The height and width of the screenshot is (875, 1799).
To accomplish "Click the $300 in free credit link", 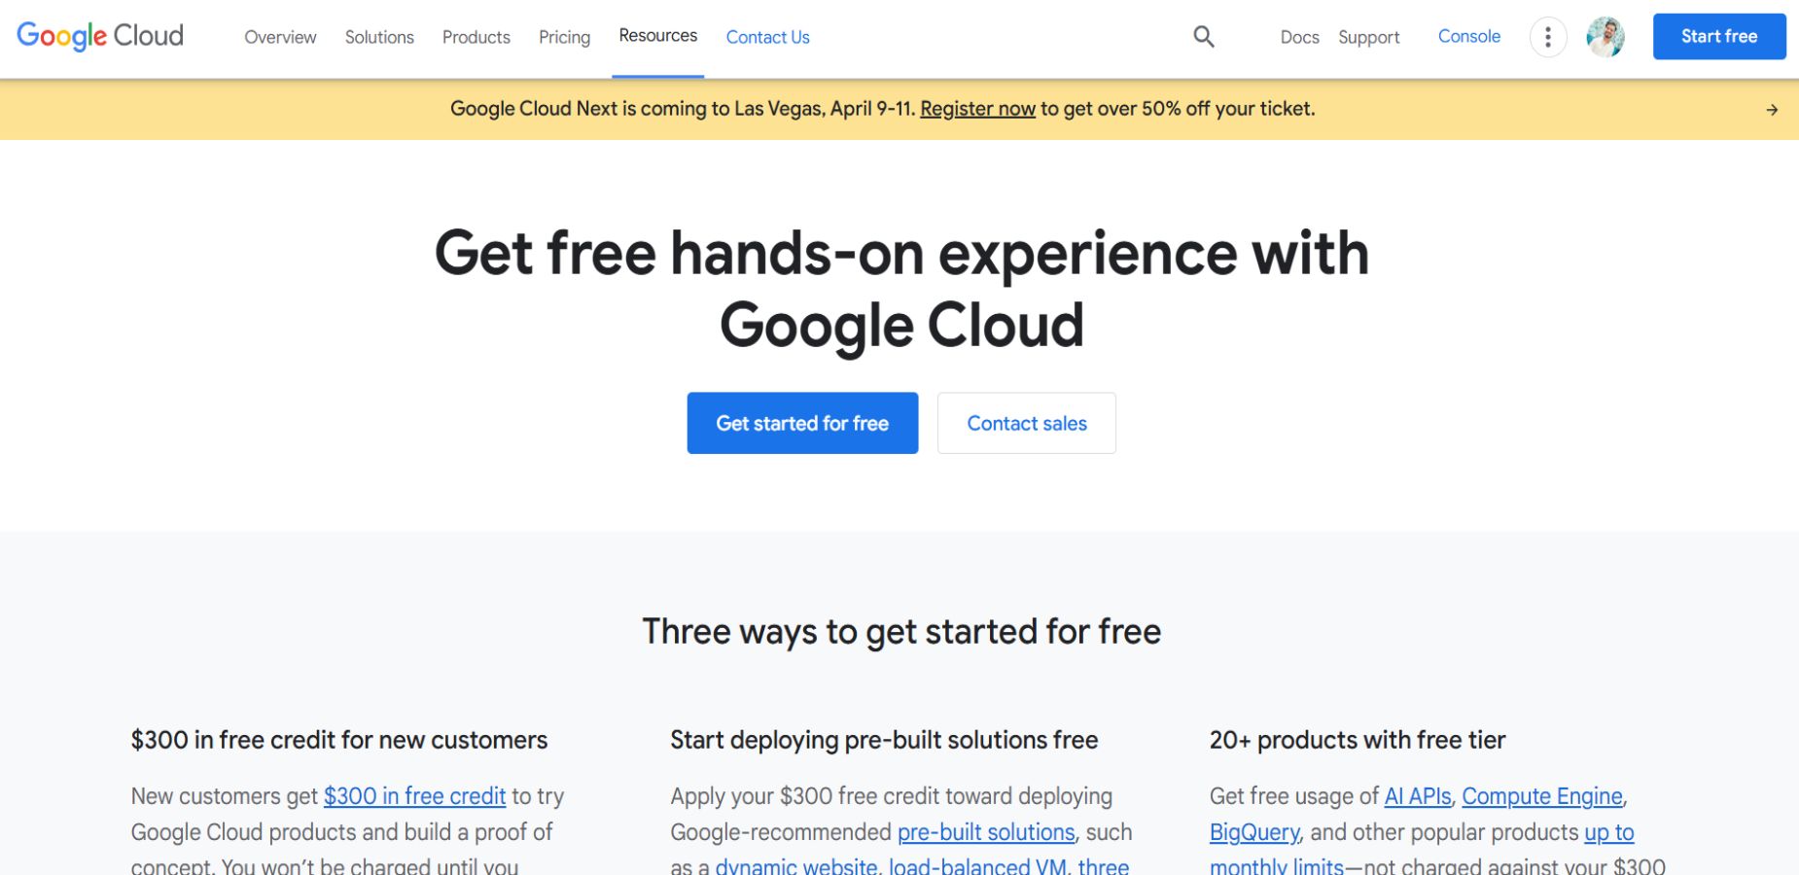I will 414,796.
